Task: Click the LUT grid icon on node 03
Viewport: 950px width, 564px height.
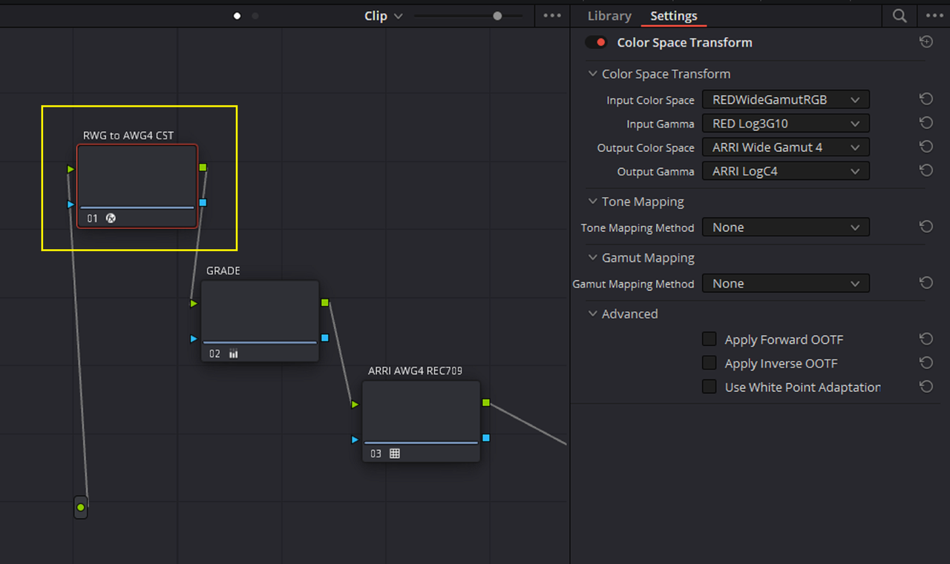Action: (395, 454)
